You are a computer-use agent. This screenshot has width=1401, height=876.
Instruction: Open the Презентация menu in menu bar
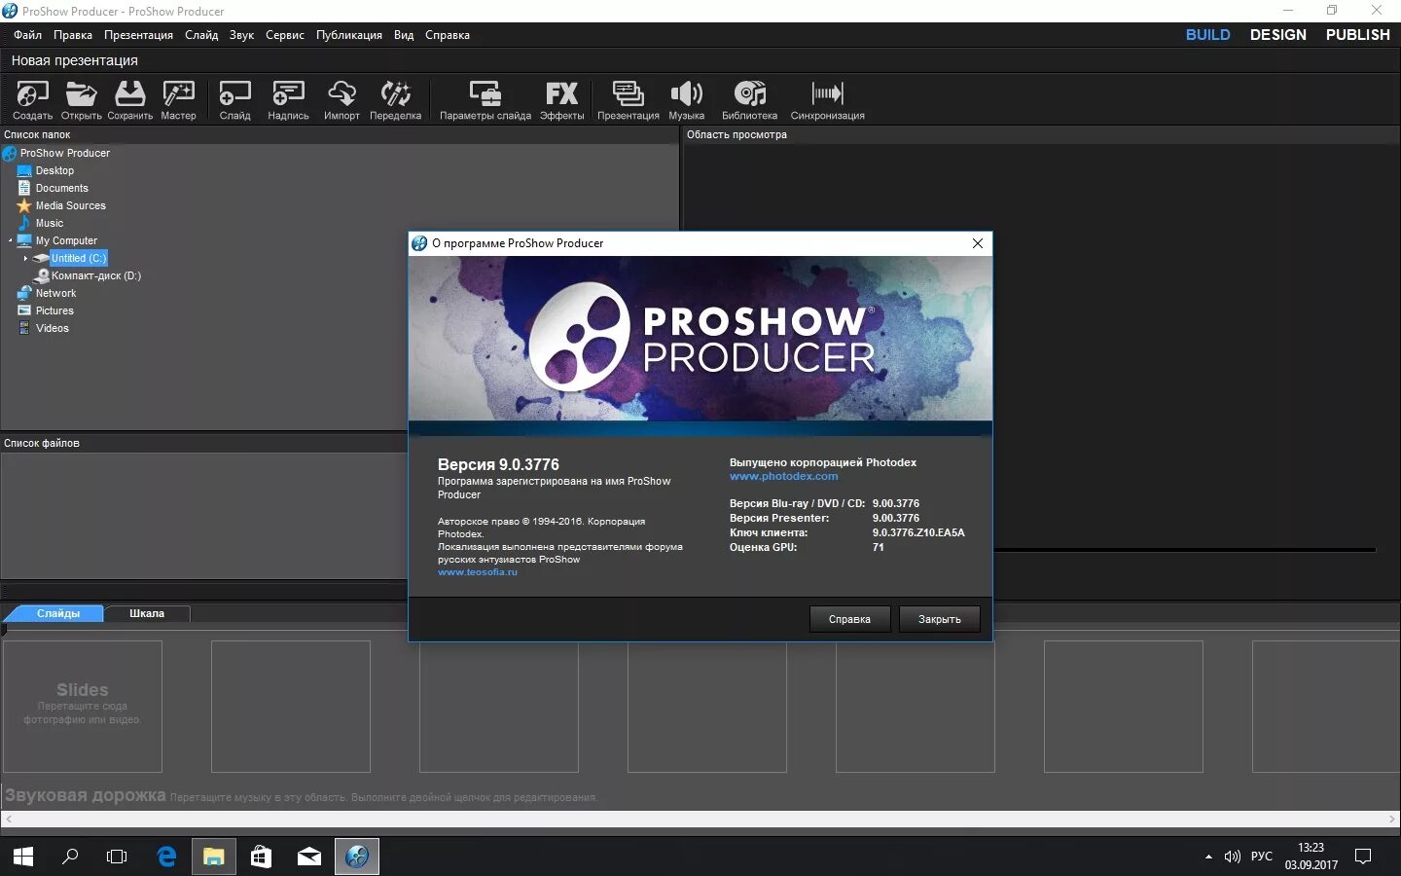pos(138,35)
